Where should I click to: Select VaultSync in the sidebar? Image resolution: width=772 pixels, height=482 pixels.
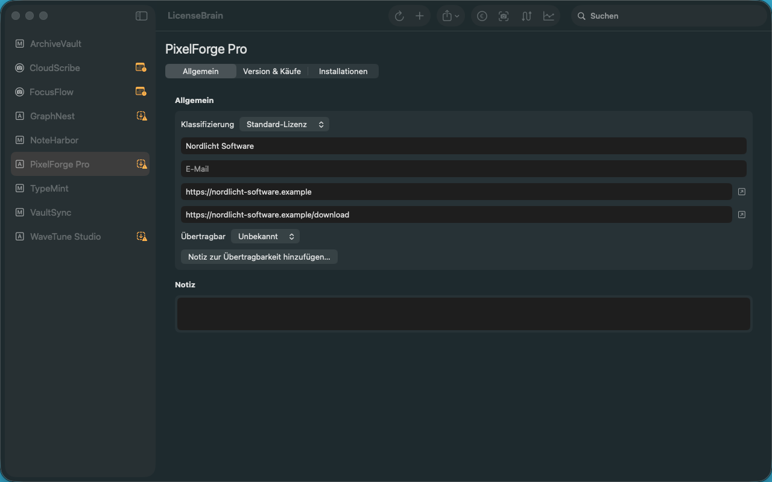[80, 213]
